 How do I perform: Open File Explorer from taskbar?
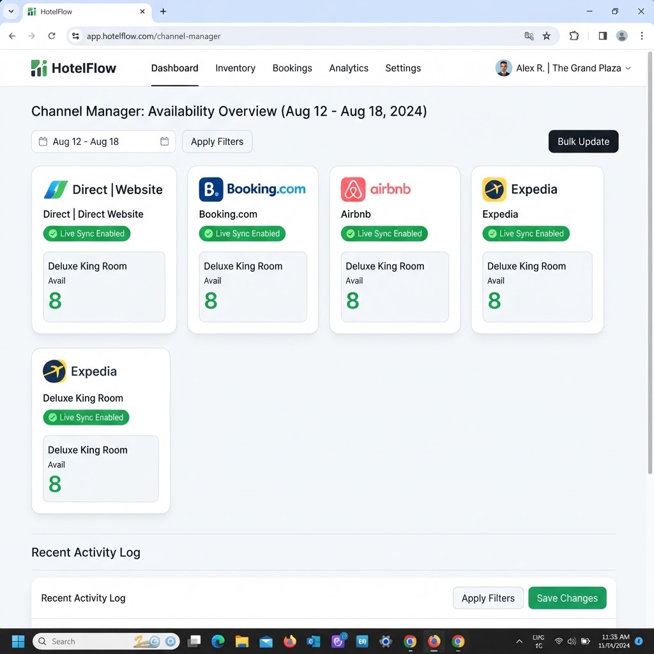pos(242,641)
